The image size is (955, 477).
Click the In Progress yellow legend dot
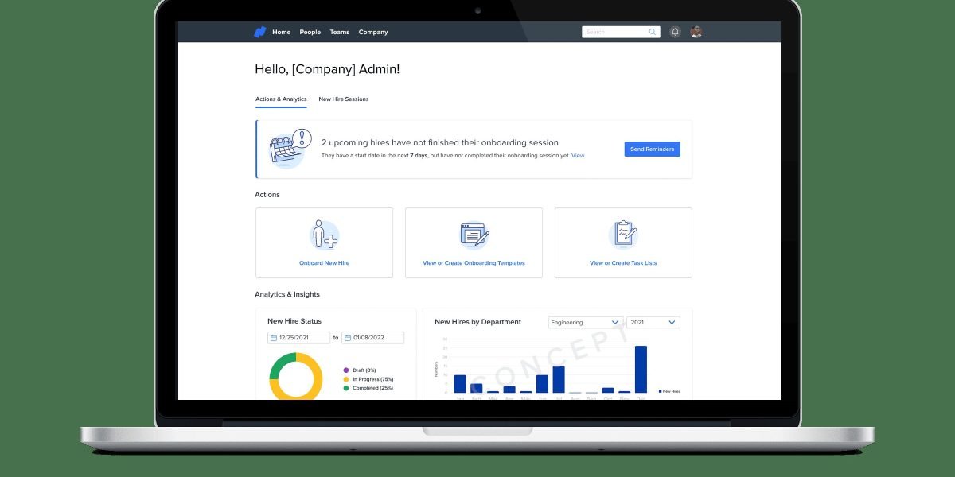tap(346, 379)
